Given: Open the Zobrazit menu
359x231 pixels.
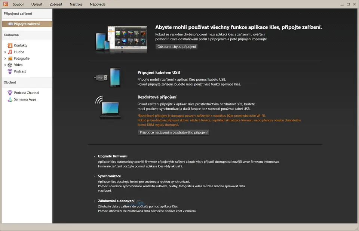Looking at the screenshot, I should [x=56, y=4].
